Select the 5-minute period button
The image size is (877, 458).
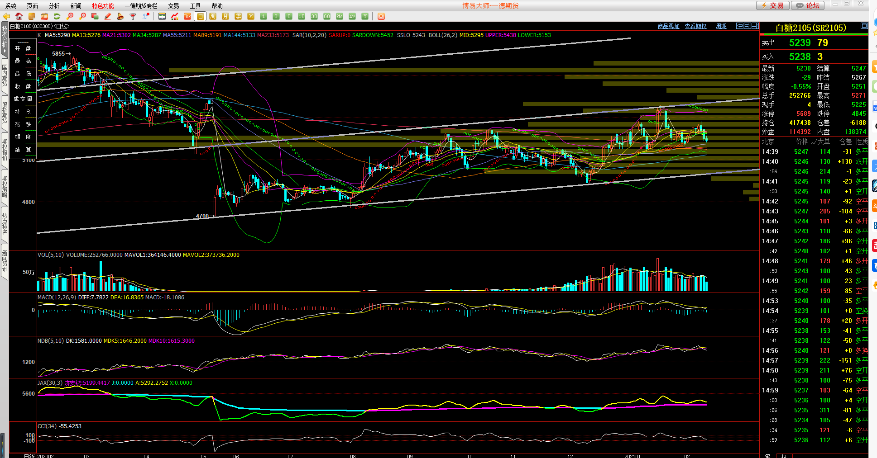tap(289, 16)
